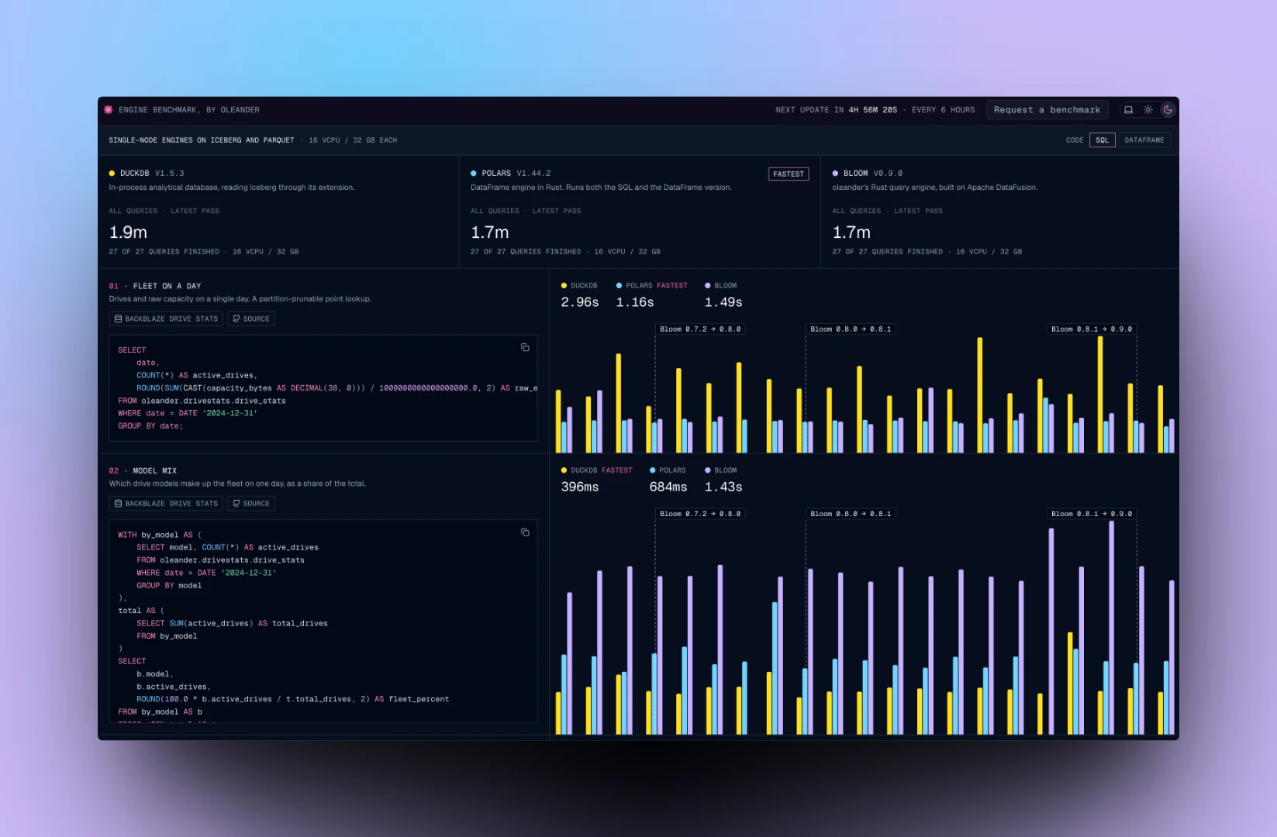
Task: Click the 01 · FLEET ON A DAY heading
Action: [155, 286]
